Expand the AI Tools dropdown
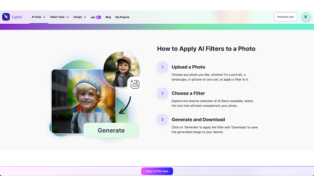The image size is (314, 176). pos(39,17)
